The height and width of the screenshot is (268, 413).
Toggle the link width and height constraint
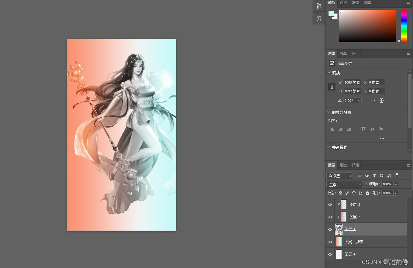pyautogui.click(x=332, y=87)
